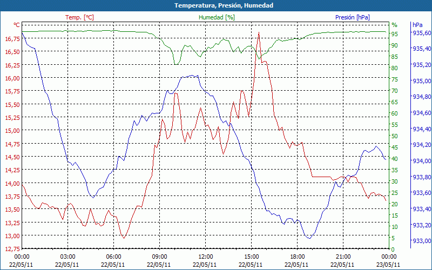Screen dimensions: 432x270
Task: Click "70" on the green humidity axis
Action: (x=395, y=91)
